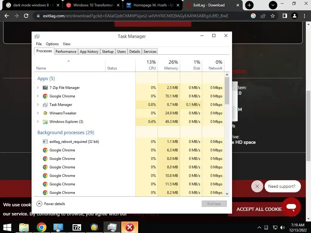Click the process list scrollbar thumb
Viewport: 311px width, 233px height.
click(227, 91)
